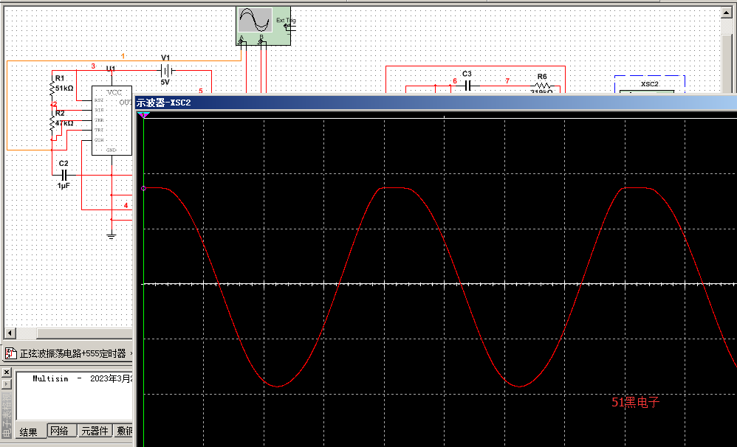Select the C2 1µF capacitor symbol
Image resolution: width=737 pixels, height=447 pixels.
[x=65, y=175]
